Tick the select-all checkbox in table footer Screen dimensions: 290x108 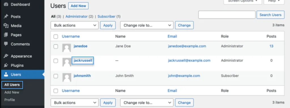(x=56, y=91)
